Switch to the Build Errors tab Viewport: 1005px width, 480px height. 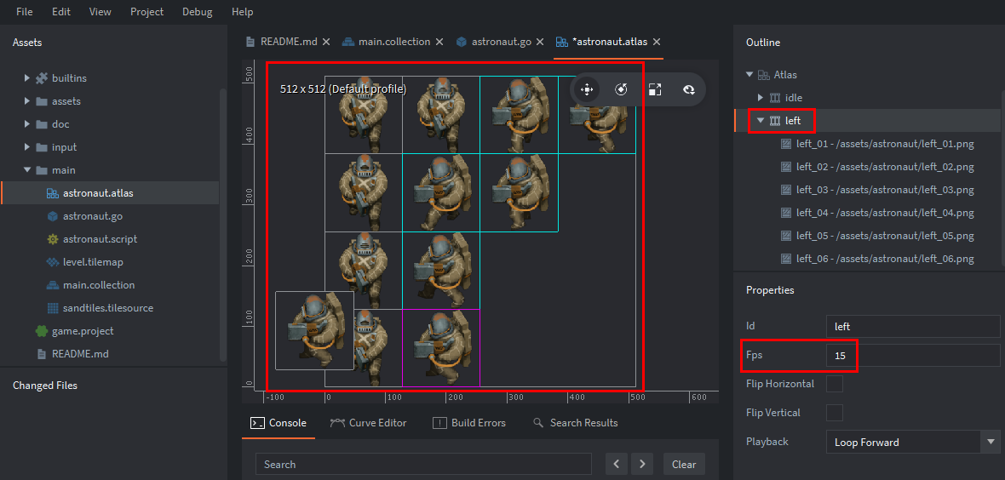469,423
